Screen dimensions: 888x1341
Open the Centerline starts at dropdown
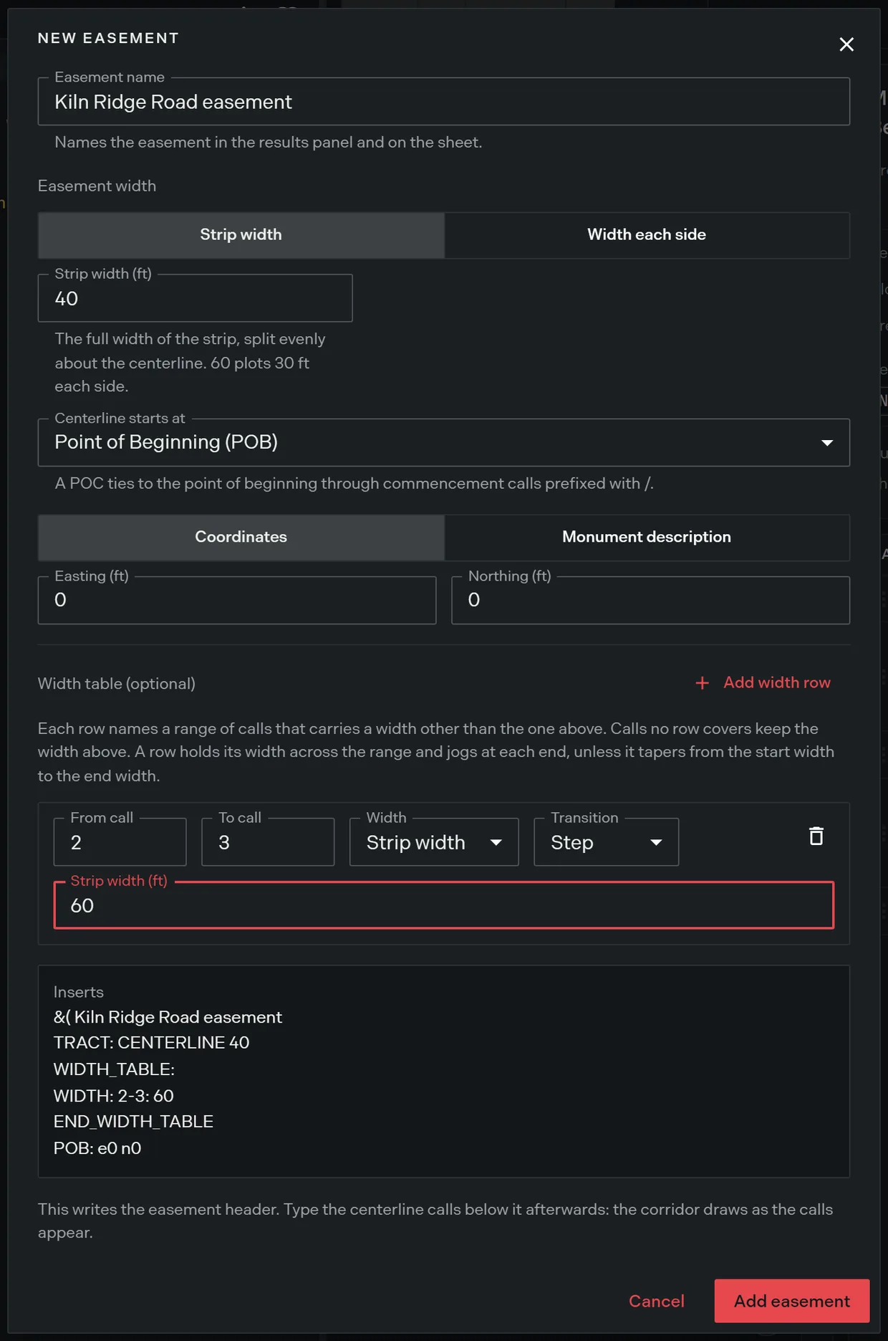(x=443, y=442)
